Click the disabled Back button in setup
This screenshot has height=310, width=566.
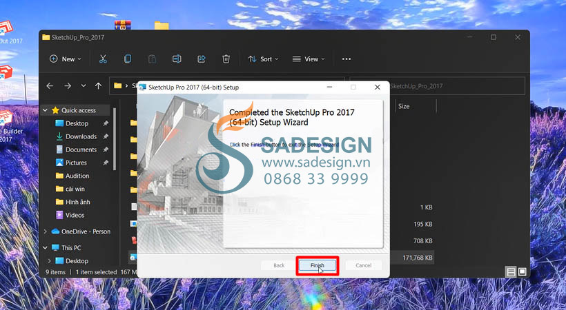tap(279, 265)
